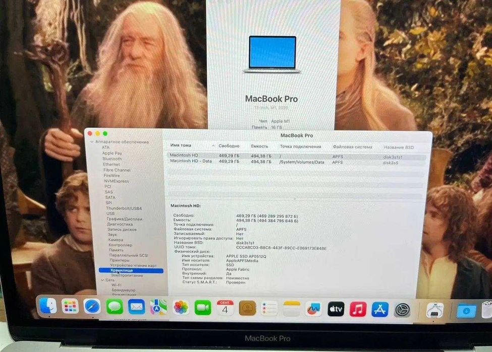Select Ethernet in the sidebar
492x352 pixels.
tap(112, 164)
